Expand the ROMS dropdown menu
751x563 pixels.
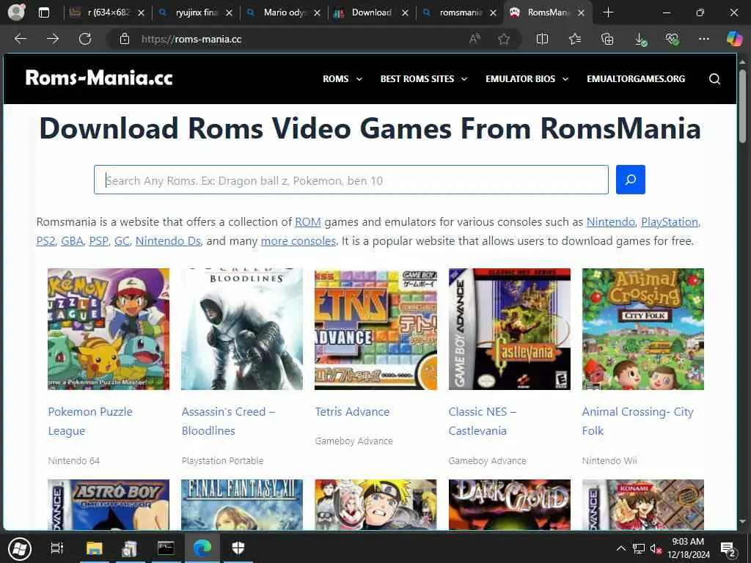pyautogui.click(x=342, y=79)
